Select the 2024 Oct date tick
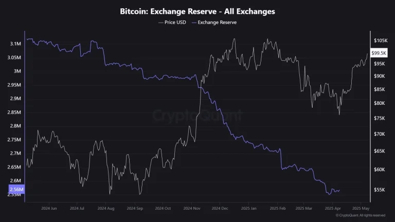The image size is (395, 222). tap(163, 209)
